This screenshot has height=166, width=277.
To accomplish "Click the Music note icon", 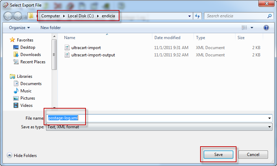I will (x=16, y=91).
